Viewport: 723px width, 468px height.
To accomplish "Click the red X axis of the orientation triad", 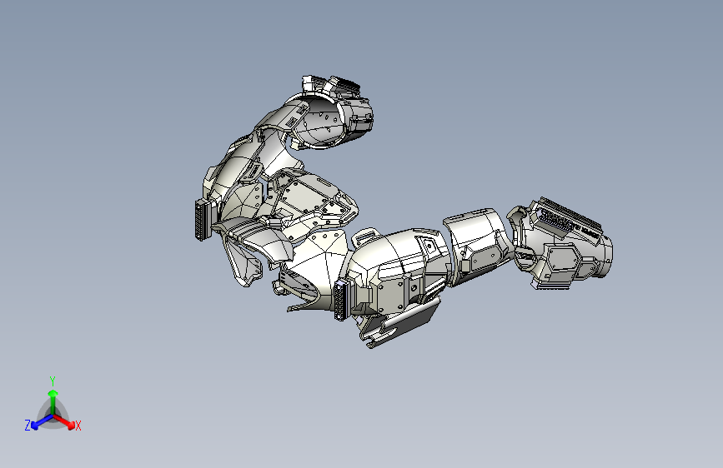I will (x=64, y=422).
